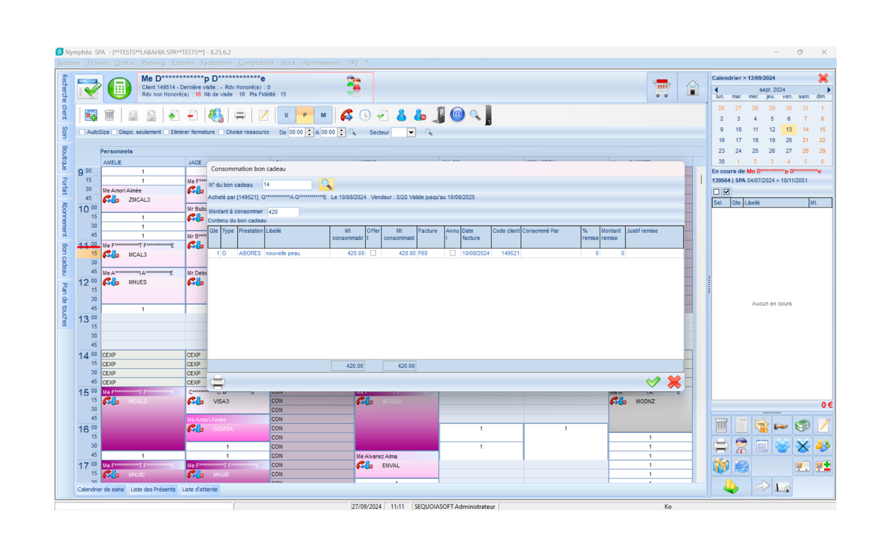The height and width of the screenshot is (557, 891).
Task: Go to previous month in calendar
Action: coord(716,90)
